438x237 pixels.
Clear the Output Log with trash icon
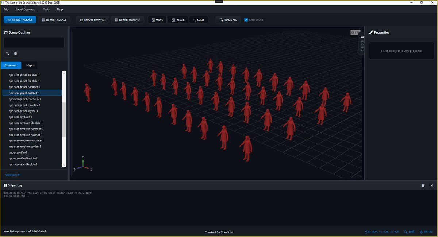coord(423,186)
